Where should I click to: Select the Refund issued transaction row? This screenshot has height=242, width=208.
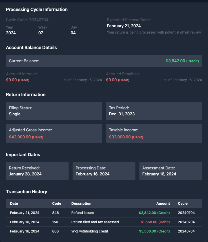point(104,213)
